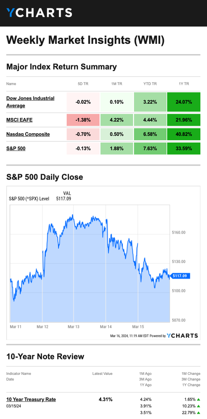This screenshot has width=207, height=419.
Task: Click green up arrow beside 1.65%
Action: pyautogui.click(x=198, y=399)
